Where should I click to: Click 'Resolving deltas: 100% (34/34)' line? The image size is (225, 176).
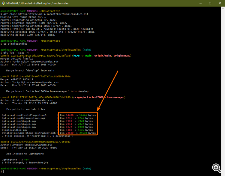[x=28, y=35]
